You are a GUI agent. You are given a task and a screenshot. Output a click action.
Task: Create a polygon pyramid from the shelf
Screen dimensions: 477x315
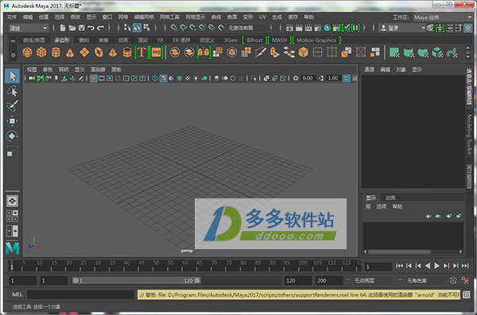(113, 52)
